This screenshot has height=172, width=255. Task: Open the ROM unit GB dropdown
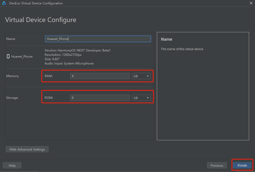[141, 98]
